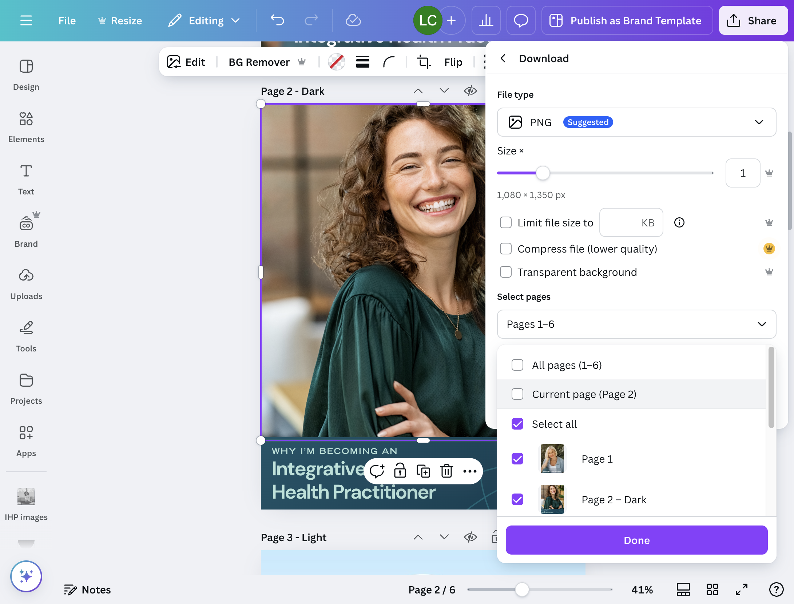Open the Resize menu

click(x=120, y=20)
